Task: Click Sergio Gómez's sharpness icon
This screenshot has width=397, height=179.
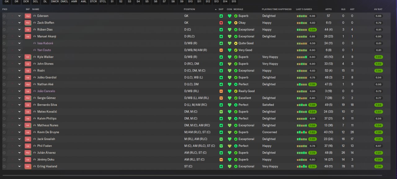Action: (x=221, y=98)
